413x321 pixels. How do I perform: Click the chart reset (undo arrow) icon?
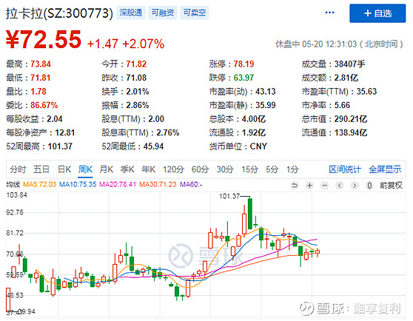295,186
